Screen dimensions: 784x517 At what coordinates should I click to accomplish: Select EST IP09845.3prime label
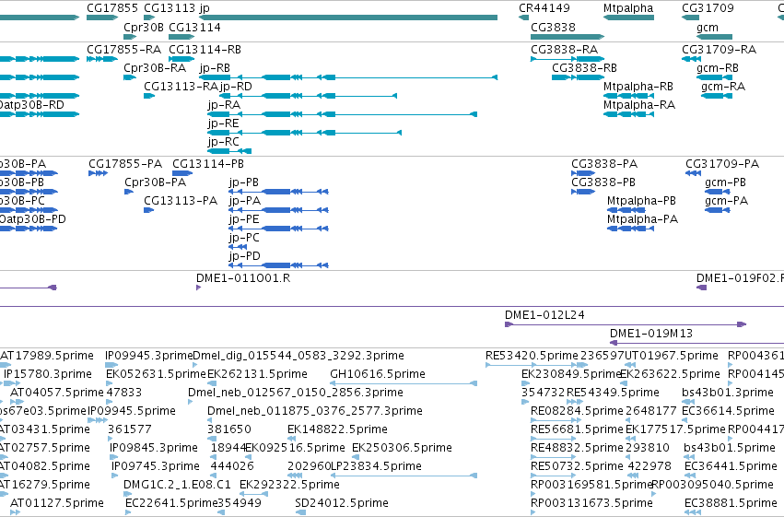coord(153,448)
